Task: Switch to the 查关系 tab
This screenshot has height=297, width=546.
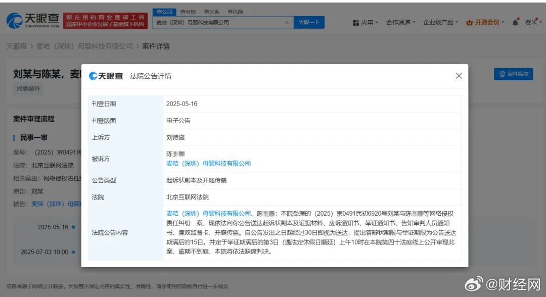Action: [x=212, y=12]
